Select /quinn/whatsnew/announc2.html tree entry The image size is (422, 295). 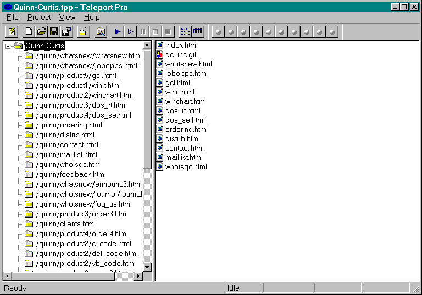(88, 185)
